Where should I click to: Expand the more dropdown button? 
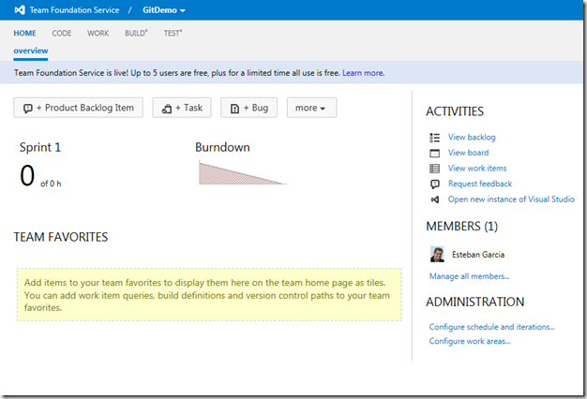tap(311, 108)
